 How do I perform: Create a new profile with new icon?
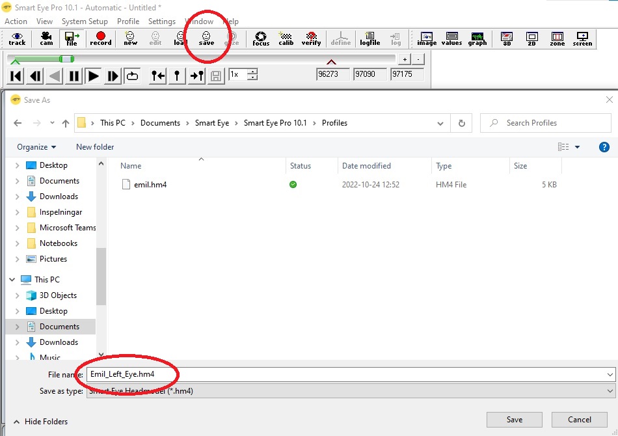(x=130, y=38)
